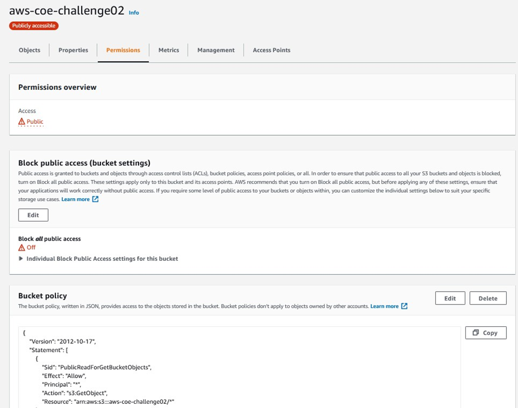Click the aws-coe-challenge02 bucket title
Screen dimensions: 518x408
[67, 11]
